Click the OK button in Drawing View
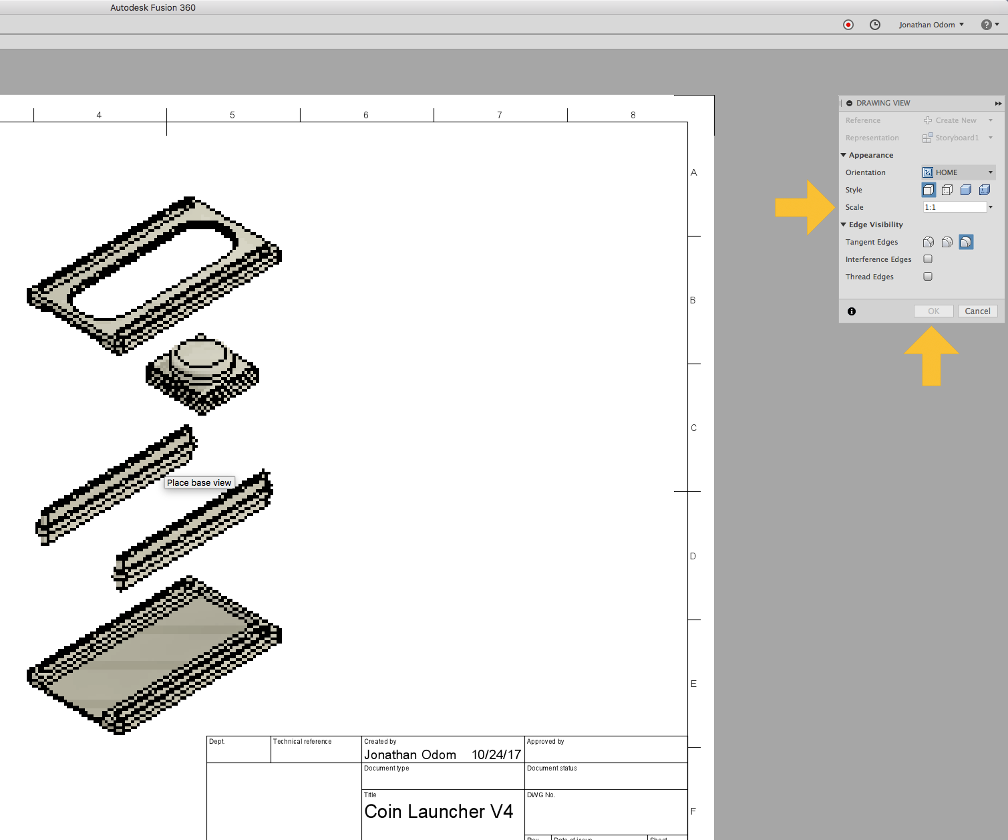Image resolution: width=1008 pixels, height=840 pixels. click(x=933, y=311)
